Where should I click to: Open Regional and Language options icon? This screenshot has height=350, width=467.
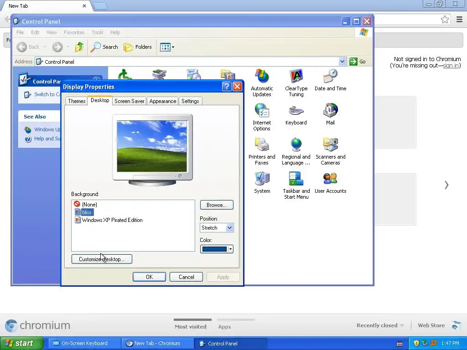296,151
